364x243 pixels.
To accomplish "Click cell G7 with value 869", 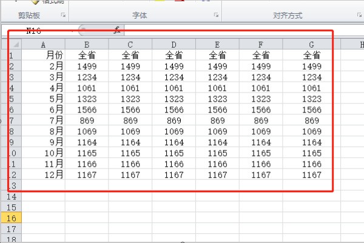I will coord(311,121).
